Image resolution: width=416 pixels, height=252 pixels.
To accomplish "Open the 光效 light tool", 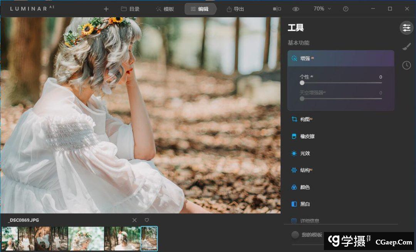I will click(x=305, y=153).
